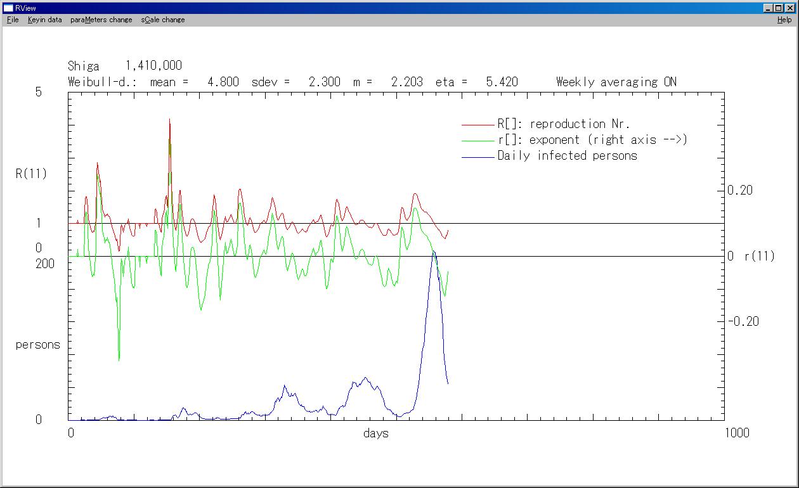
Task: Click the red reproduction Nr. legend line
Action: click(477, 125)
